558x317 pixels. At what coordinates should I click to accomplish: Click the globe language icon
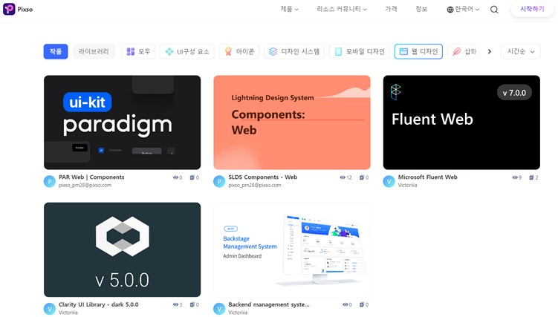[x=450, y=10]
